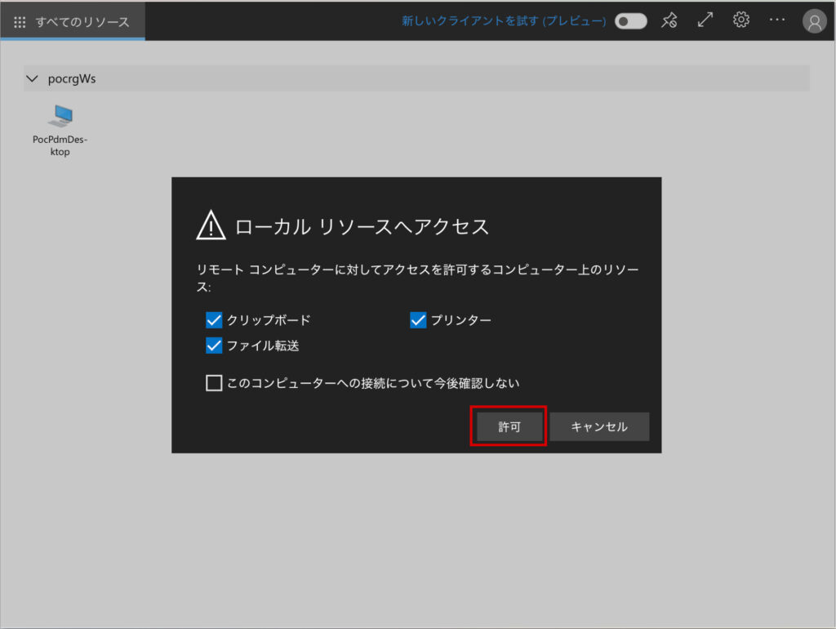This screenshot has height=629, width=836.
Task: Uncheck the クリップボード checkbox
Action: coord(214,320)
